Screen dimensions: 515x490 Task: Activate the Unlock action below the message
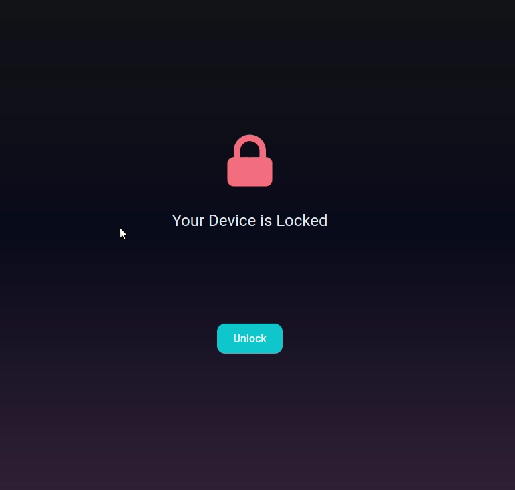point(250,338)
